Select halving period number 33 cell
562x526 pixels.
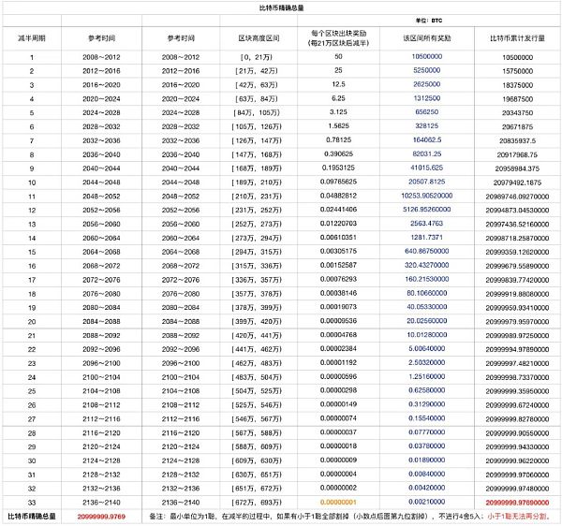(32, 502)
